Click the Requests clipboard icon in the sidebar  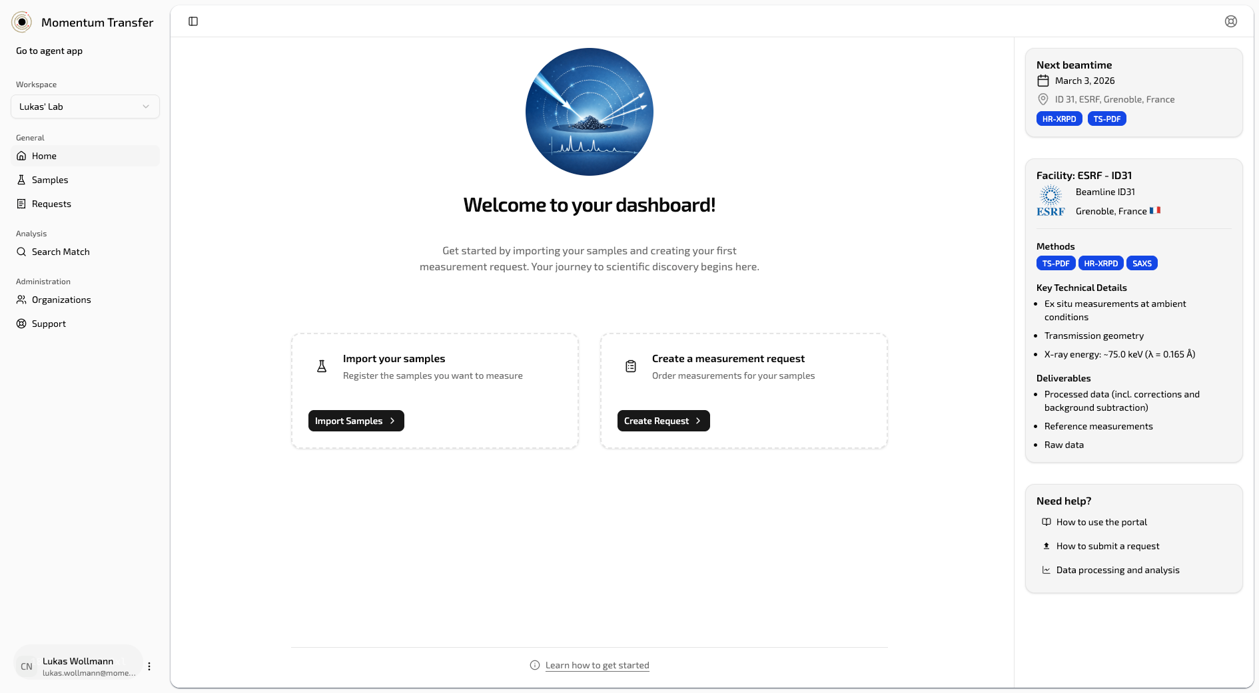click(21, 204)
